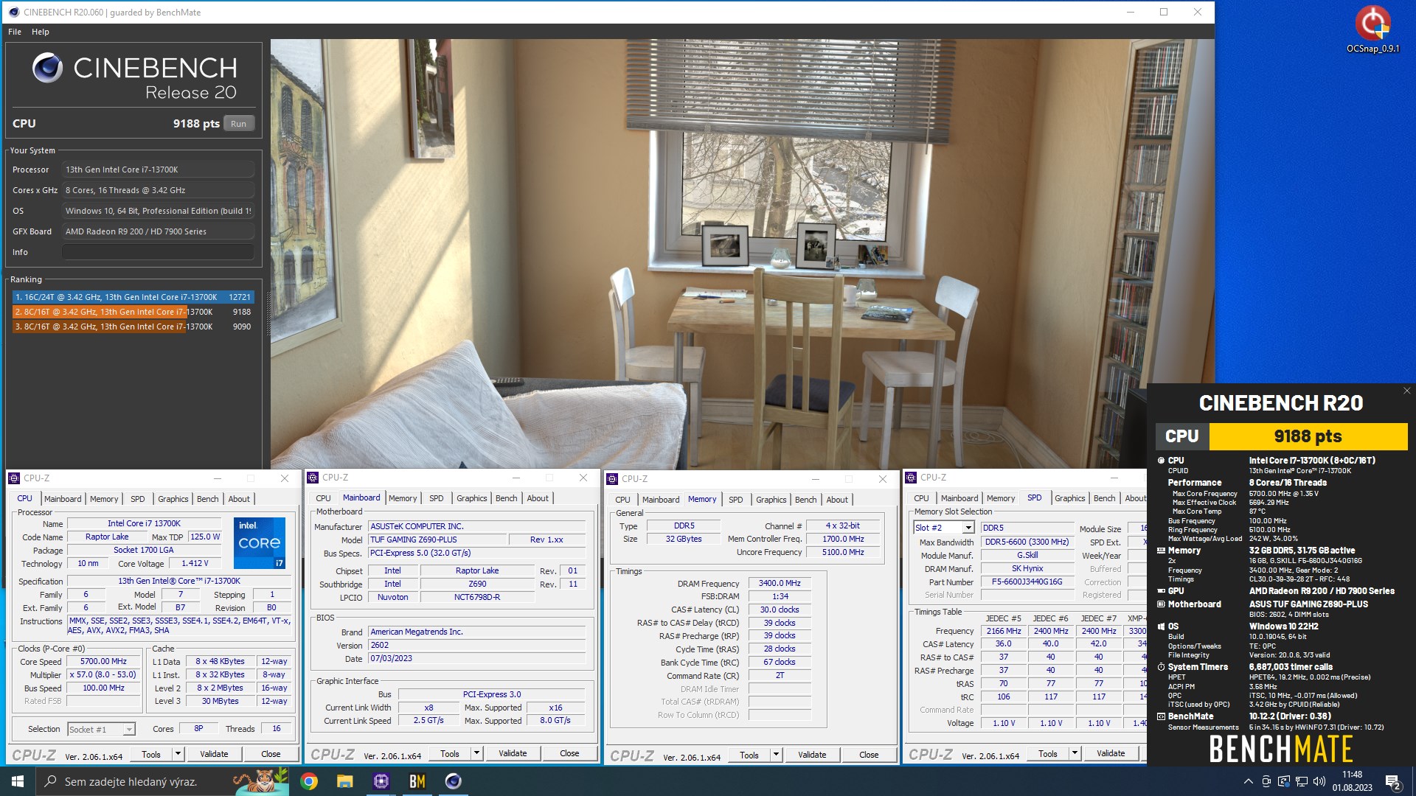The height and width of the screenshot is (796, 1416).
Task: Click the CPU section icon in BenchMate
Action: [1161, 461]
